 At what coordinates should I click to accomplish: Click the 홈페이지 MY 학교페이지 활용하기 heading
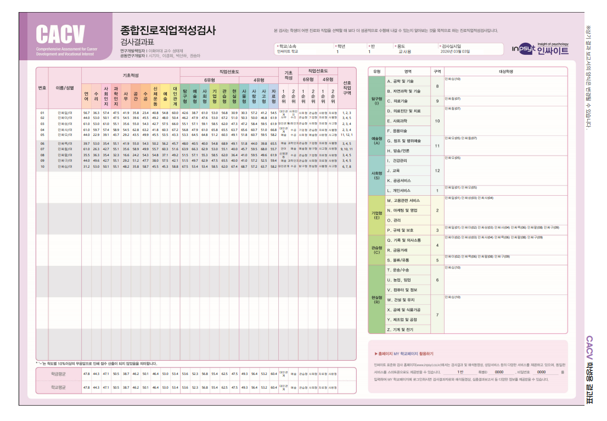(x=404, y=354)
